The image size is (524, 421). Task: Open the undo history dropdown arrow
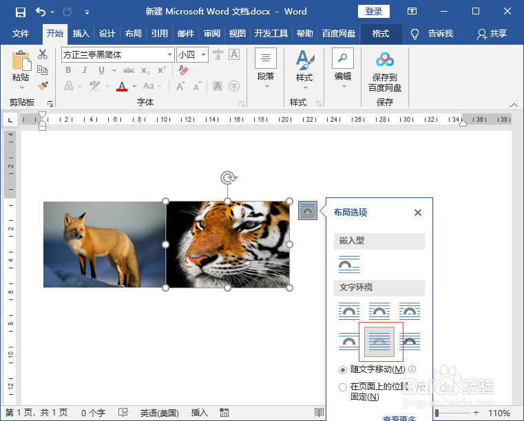52,12
